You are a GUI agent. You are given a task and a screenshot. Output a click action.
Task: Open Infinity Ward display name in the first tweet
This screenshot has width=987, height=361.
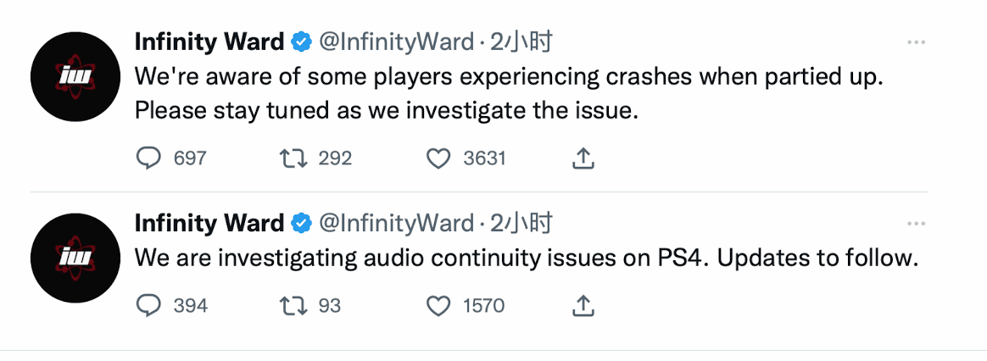tap(209, 42)
